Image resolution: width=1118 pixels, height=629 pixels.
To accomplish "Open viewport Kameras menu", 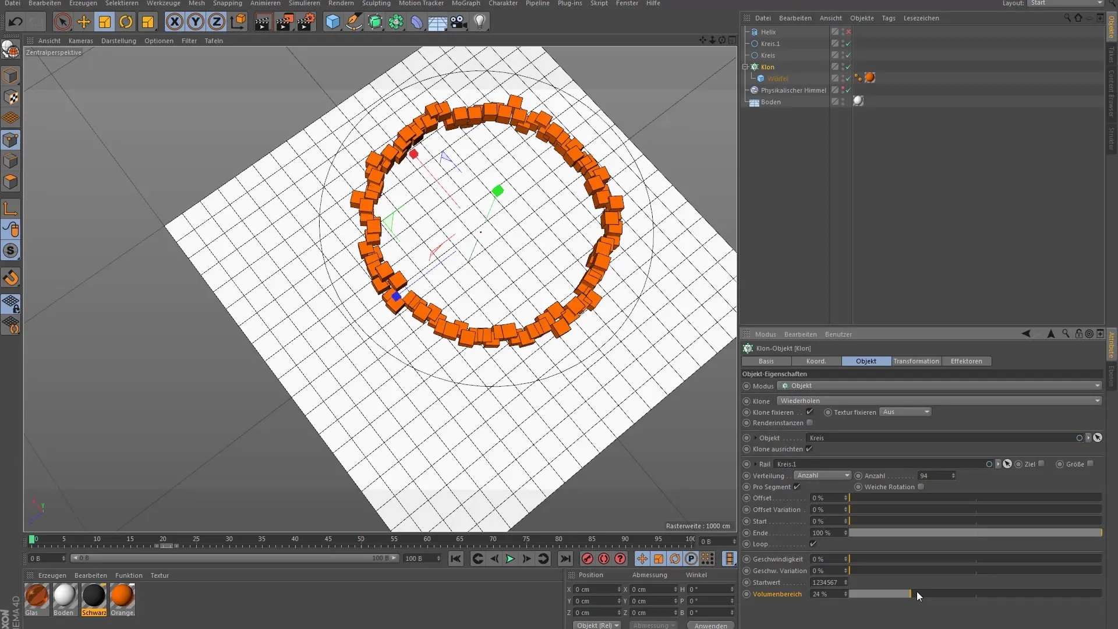I will [80, 41].
